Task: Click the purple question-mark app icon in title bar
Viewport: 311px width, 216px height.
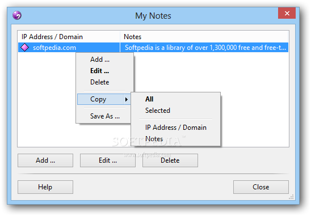Action: tap(17, 15)
